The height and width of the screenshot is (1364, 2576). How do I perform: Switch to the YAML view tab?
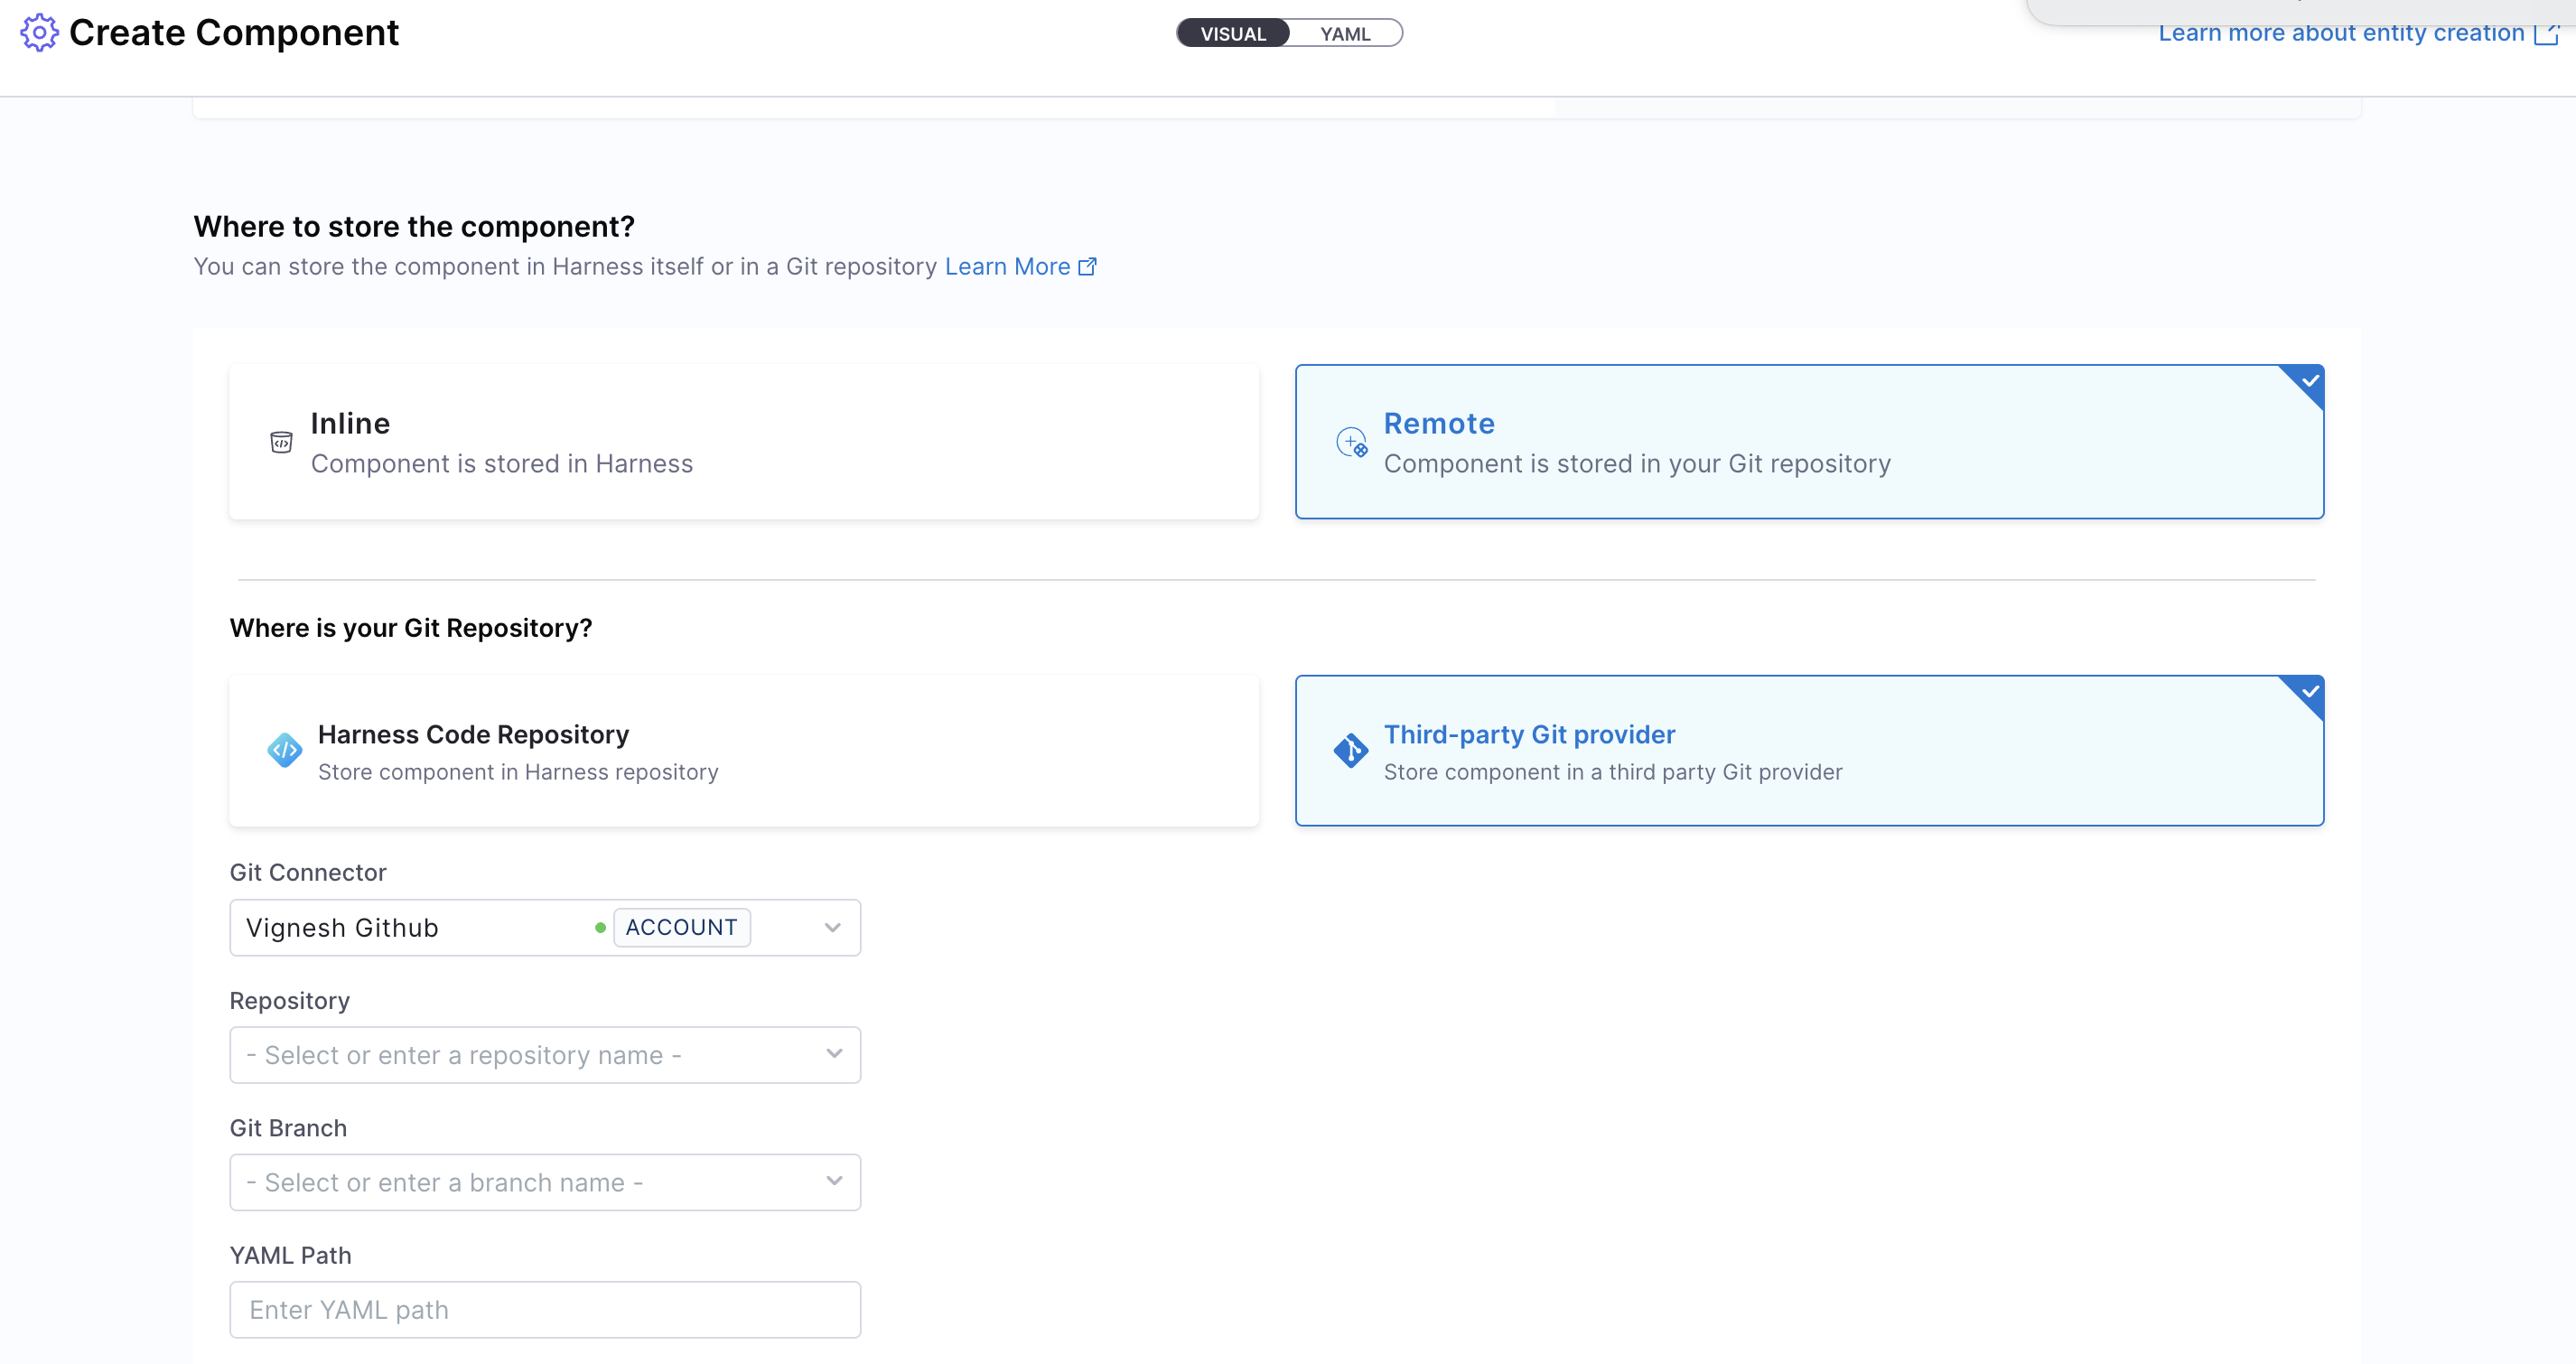coord(1344,34)
